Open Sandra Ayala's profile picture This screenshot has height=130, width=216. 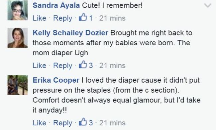pyautogui.click(x=18, y=10)
